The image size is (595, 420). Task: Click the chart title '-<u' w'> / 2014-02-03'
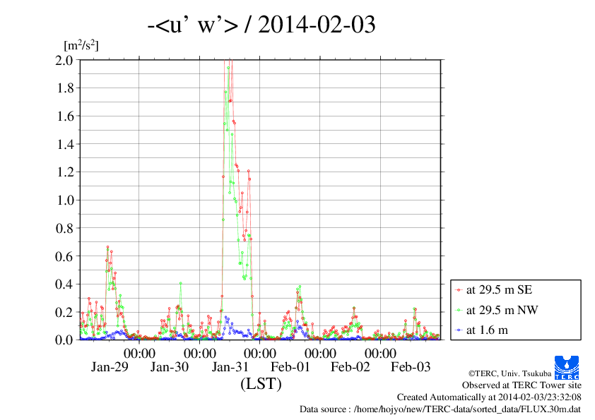pyautogui.click(x=261, y=25)
